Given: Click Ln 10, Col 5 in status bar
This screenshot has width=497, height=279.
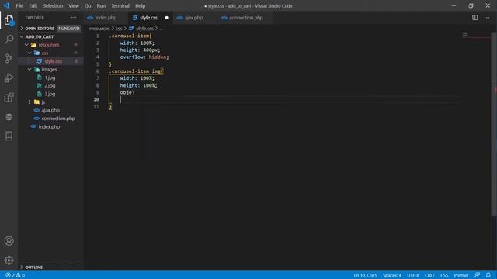Looking at the screenshot, I should 366,275.
